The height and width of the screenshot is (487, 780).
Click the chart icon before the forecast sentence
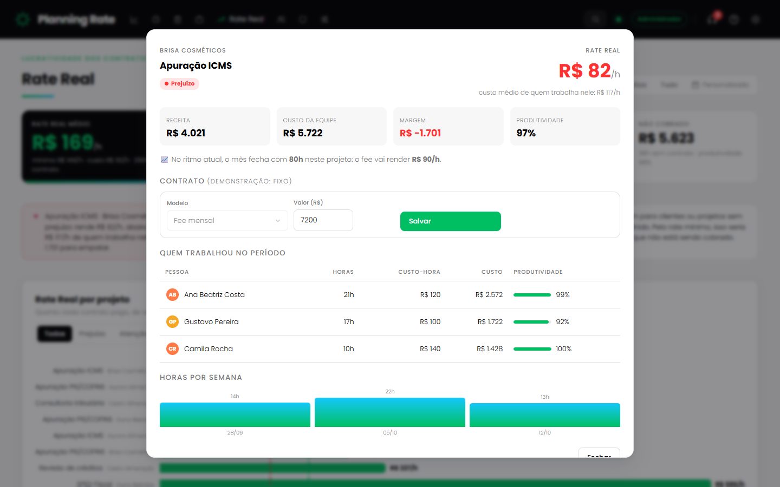[x=165, y=160]
